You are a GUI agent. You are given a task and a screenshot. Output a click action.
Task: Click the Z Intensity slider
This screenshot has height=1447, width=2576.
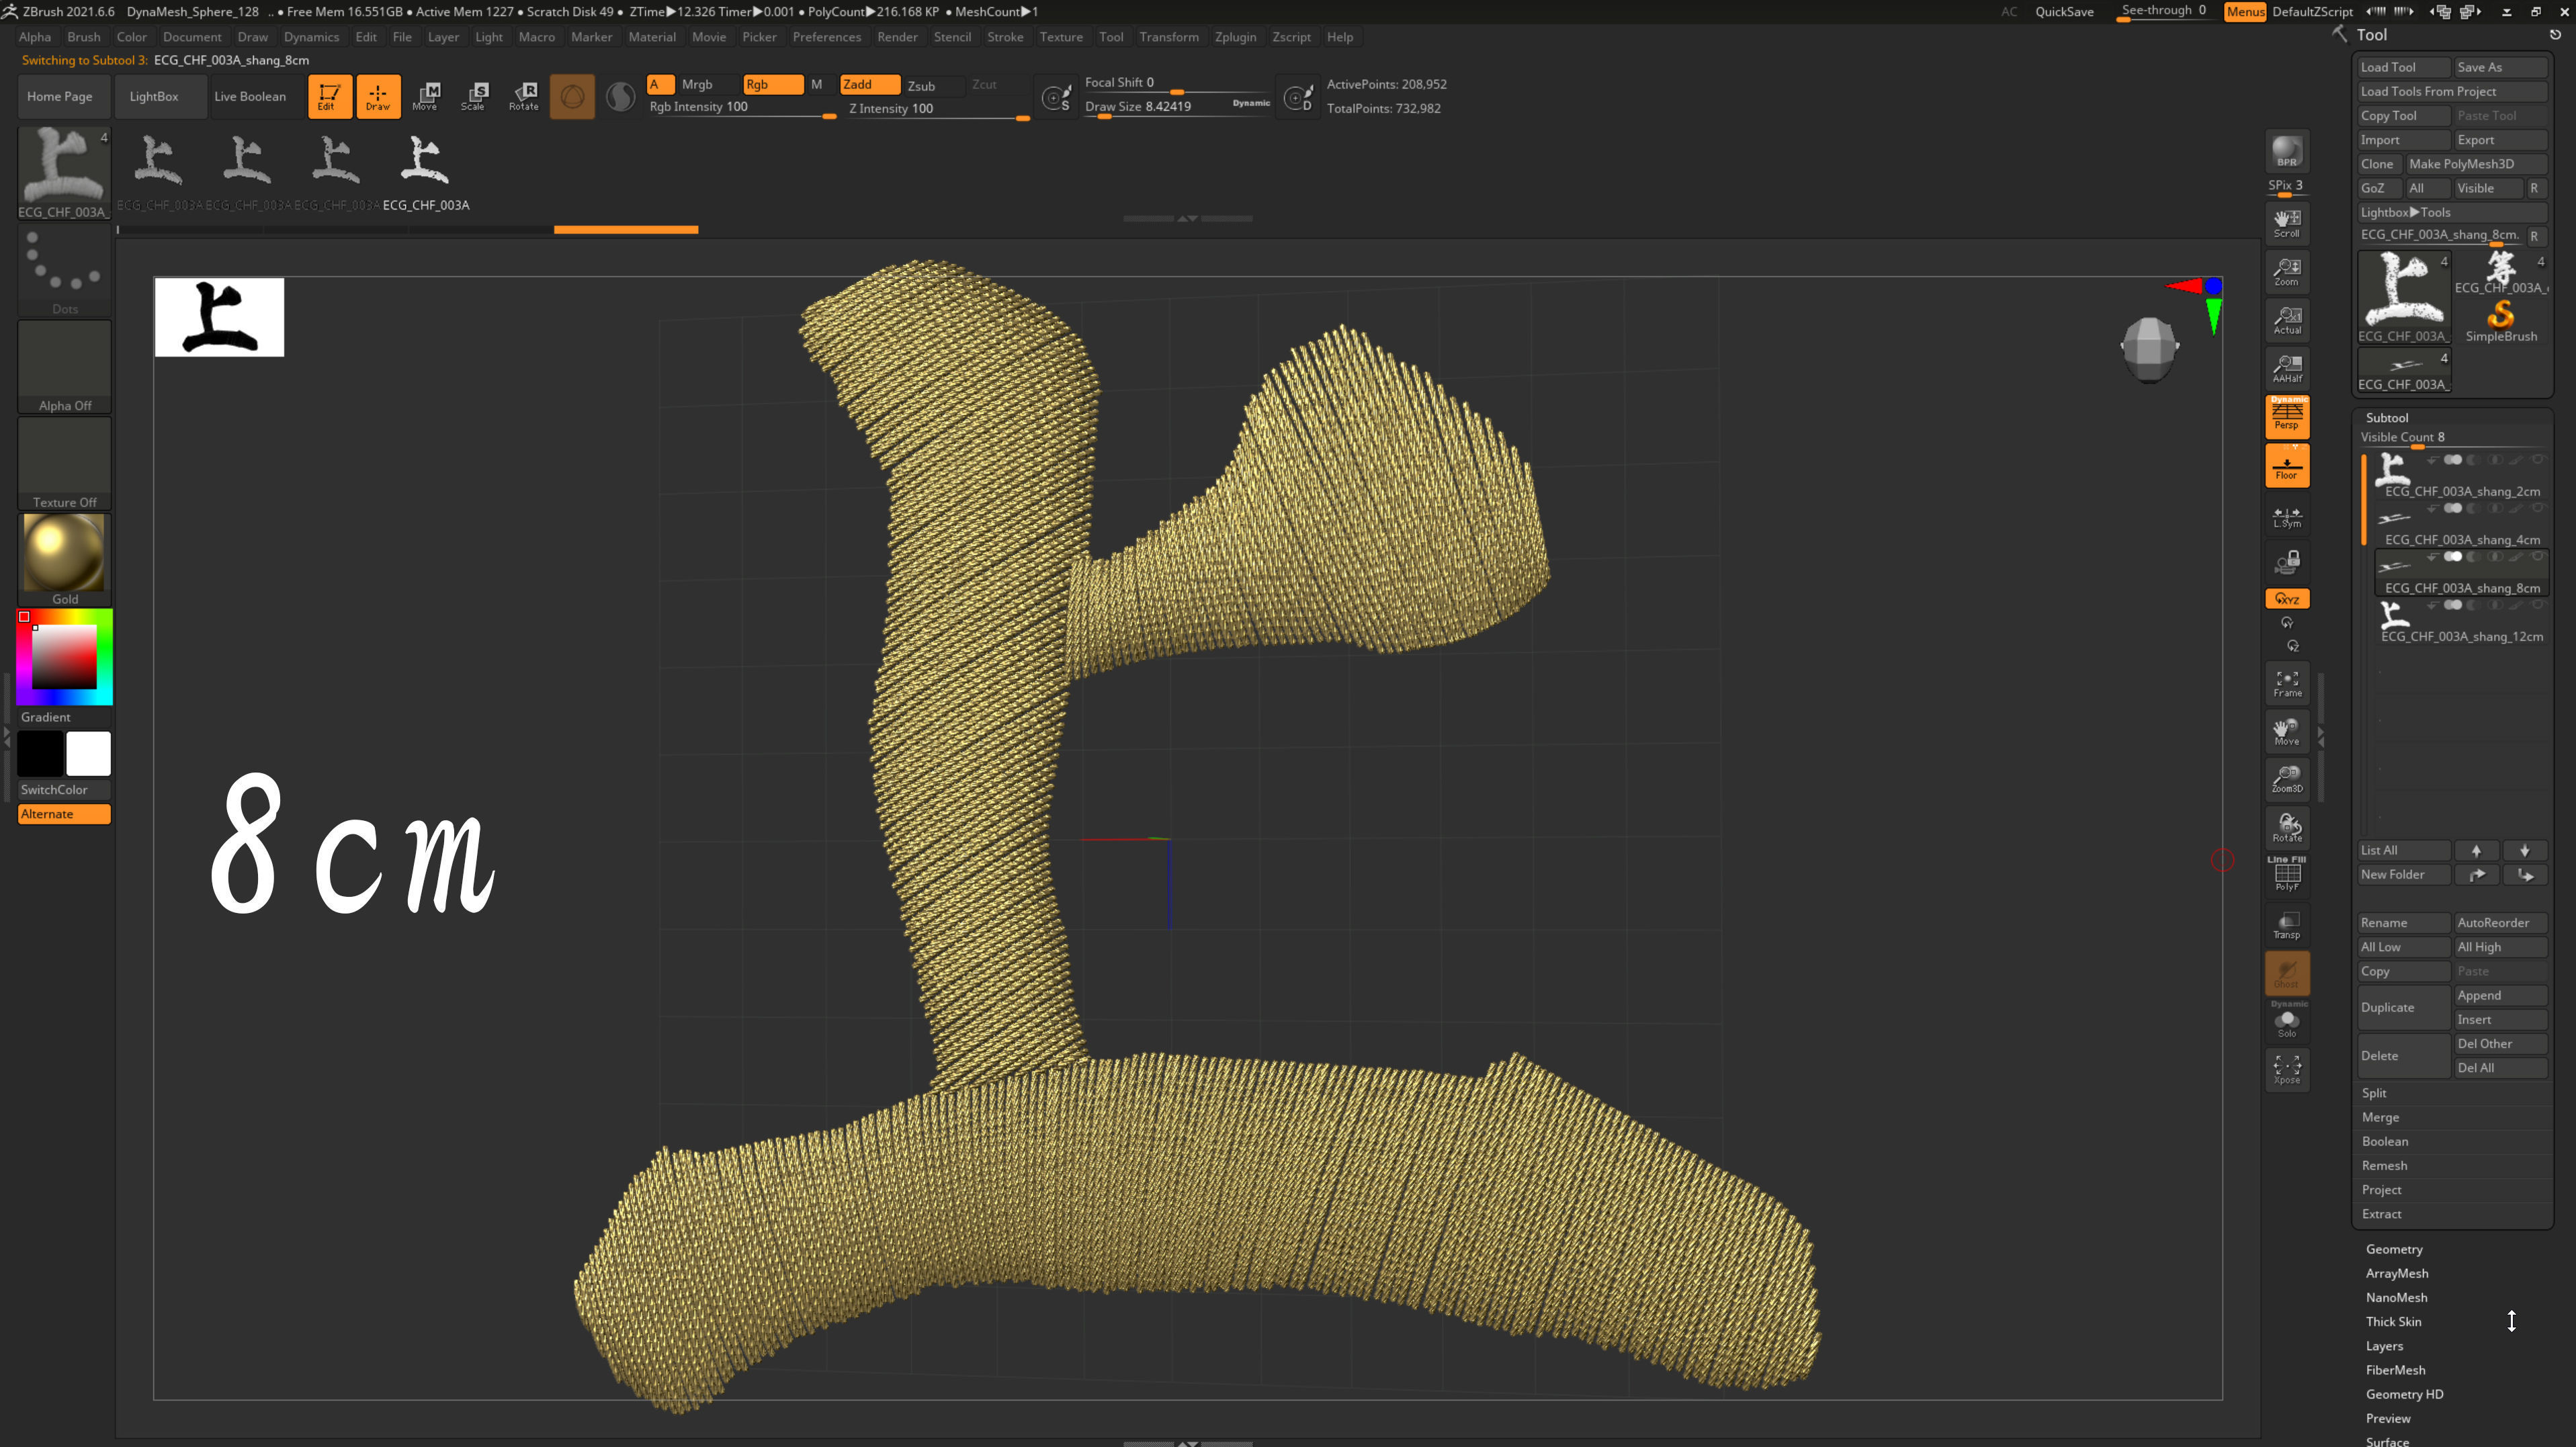938,109
